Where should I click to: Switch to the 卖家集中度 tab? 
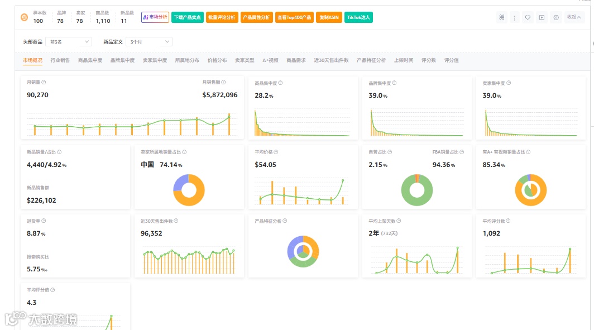tap(155, 60)
